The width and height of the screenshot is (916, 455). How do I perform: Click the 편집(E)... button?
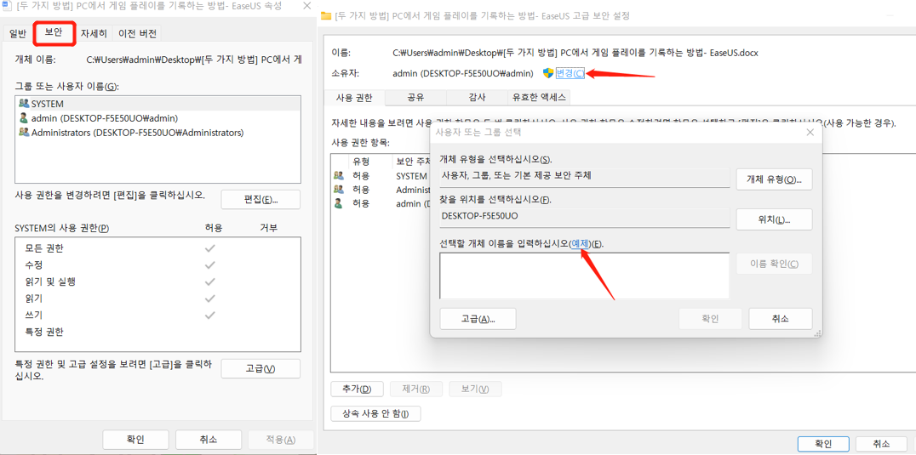260,200
